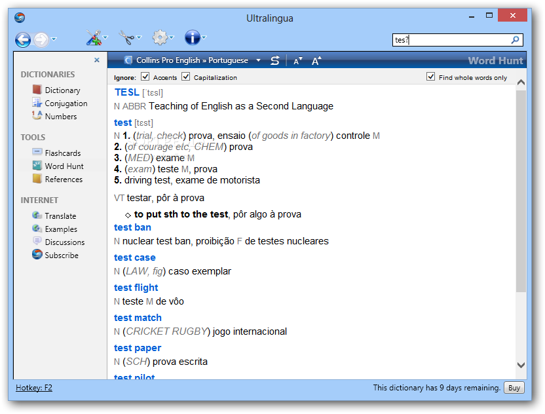
Task: Click the Buy button
Action: pyautogui.click(x=514, y=388)
